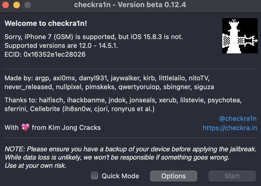This screenshot has height=186, width=261.
Task: Click the sparkling heart emoji
Action: tap(25, 128)
